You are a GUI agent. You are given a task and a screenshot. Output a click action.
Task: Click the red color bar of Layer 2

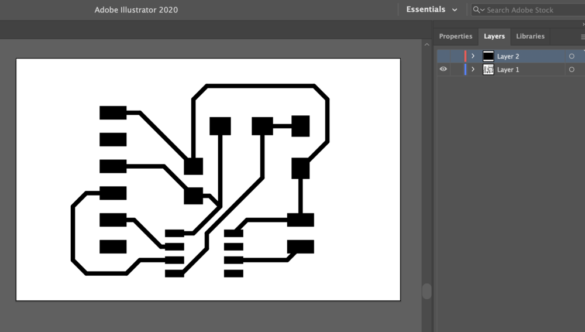[465, 56]
